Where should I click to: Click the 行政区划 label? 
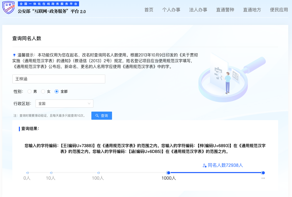22,104
